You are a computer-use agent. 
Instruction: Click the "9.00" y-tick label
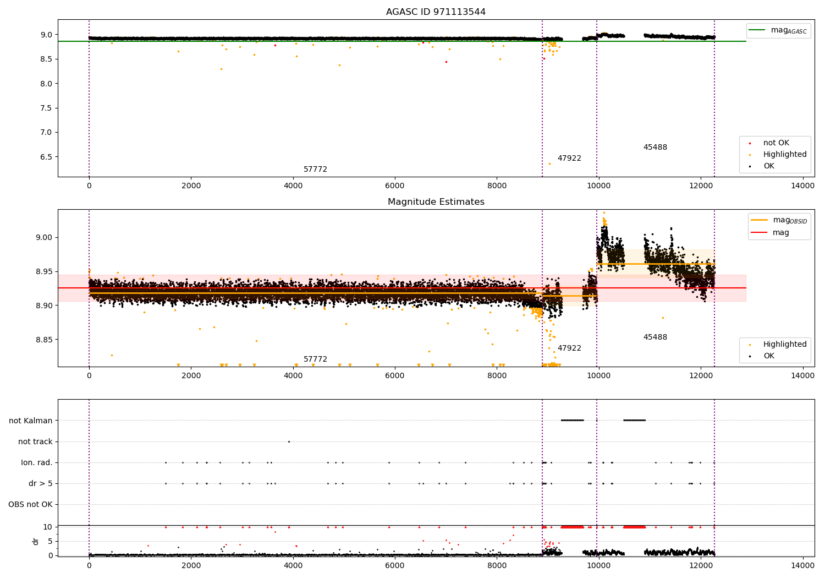coord(44,238)
